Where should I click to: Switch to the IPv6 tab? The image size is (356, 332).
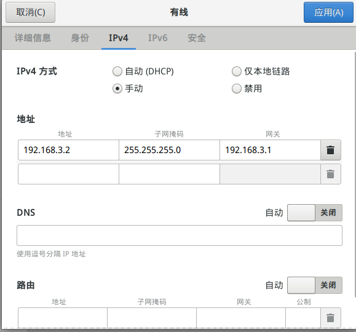click(158, 38)
